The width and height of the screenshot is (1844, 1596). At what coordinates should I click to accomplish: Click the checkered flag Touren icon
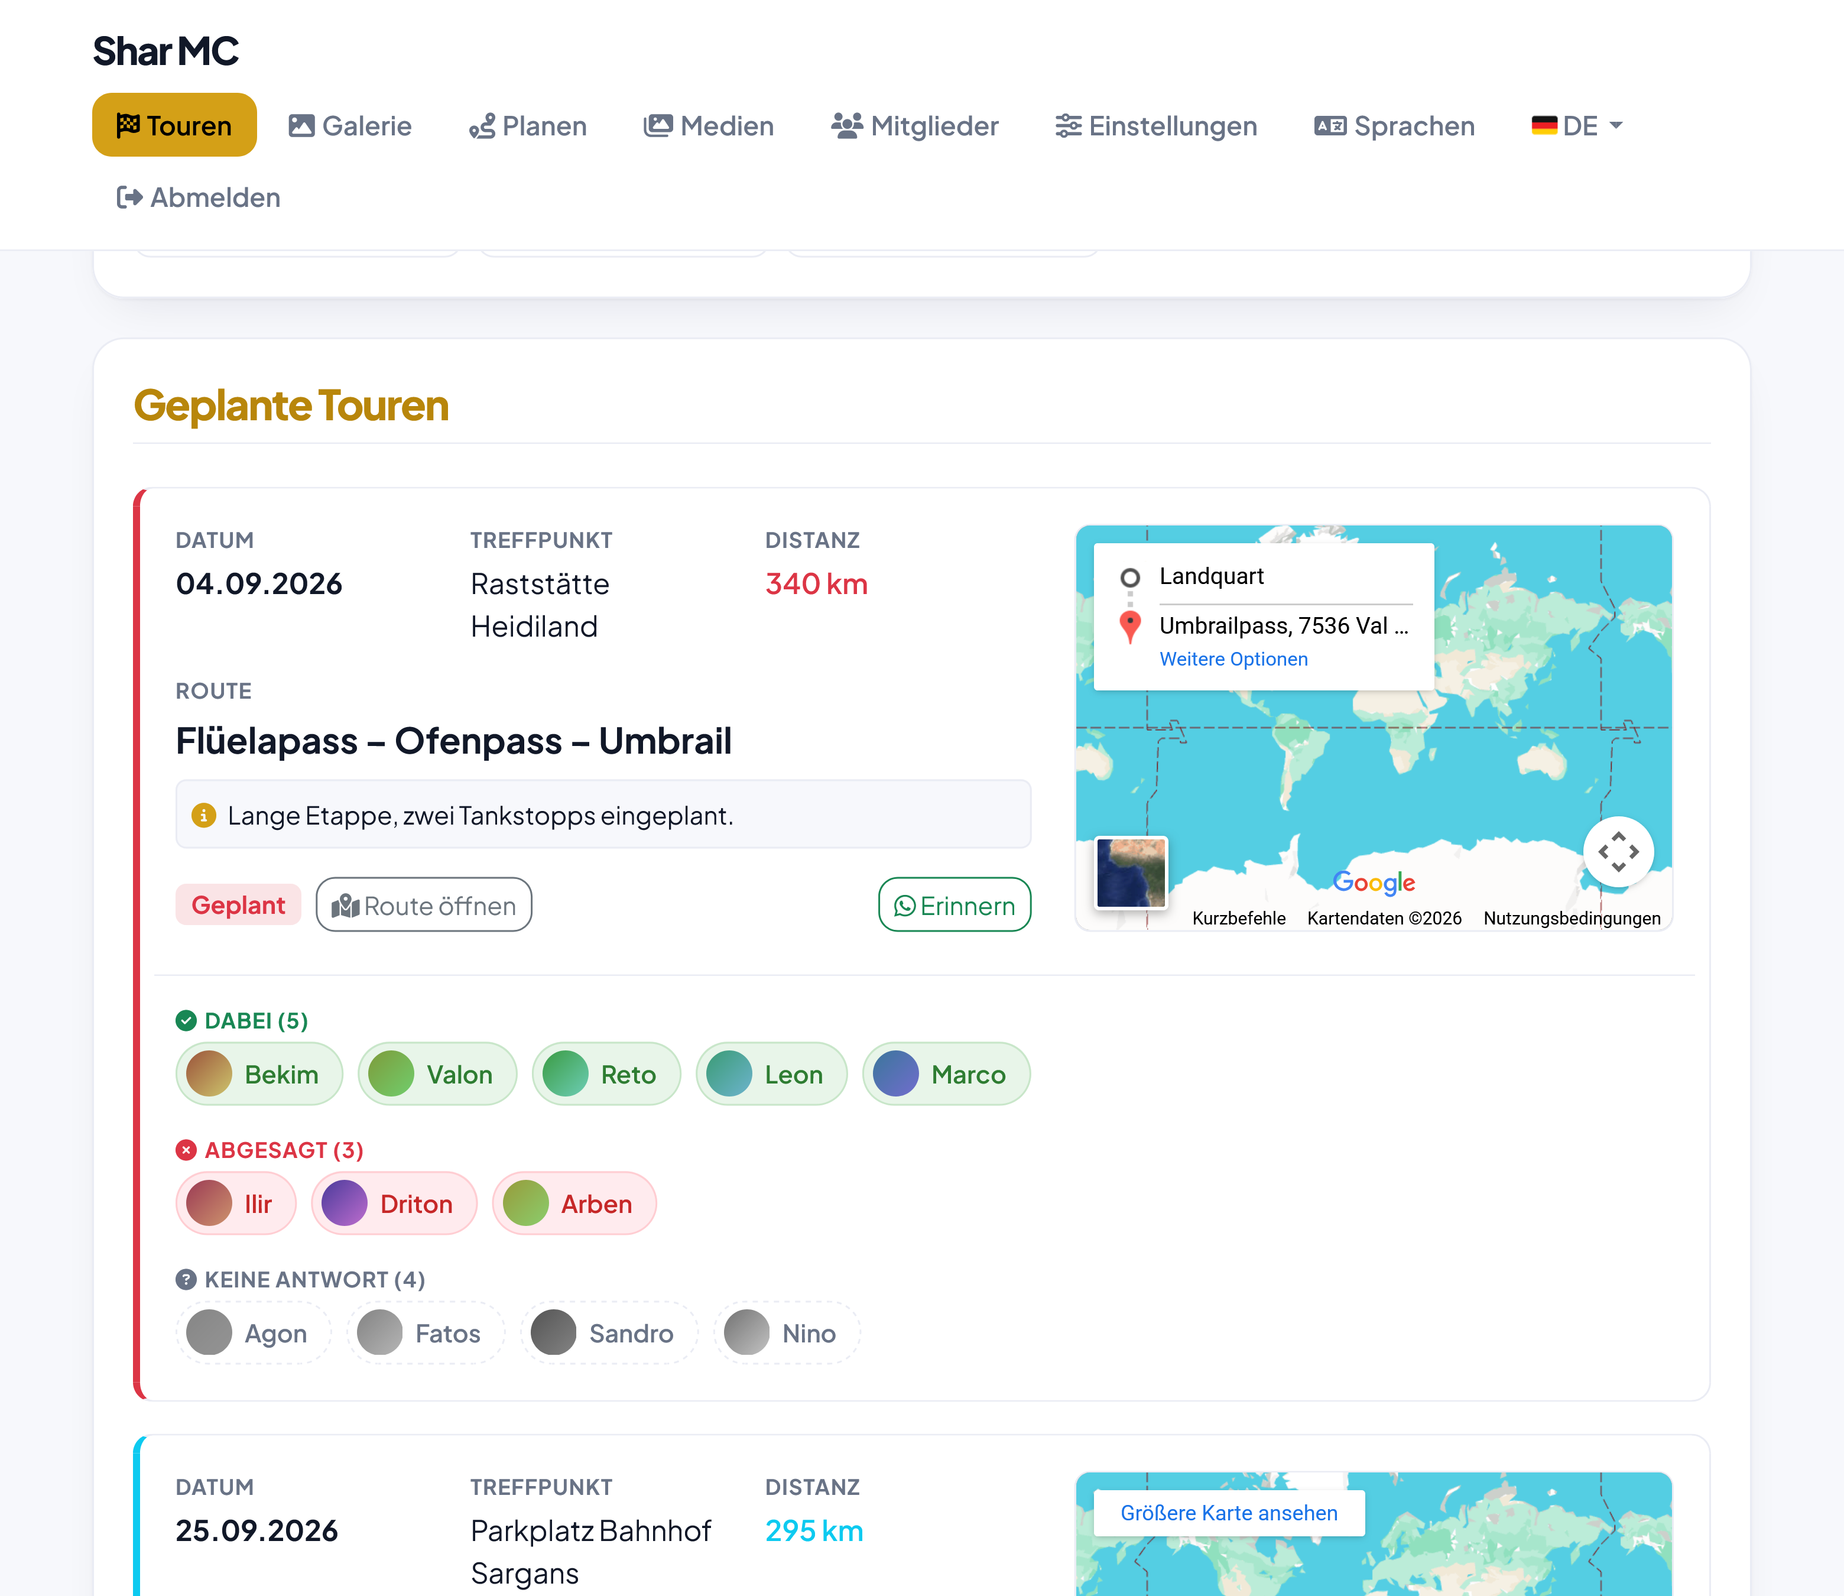coord(128,125)
